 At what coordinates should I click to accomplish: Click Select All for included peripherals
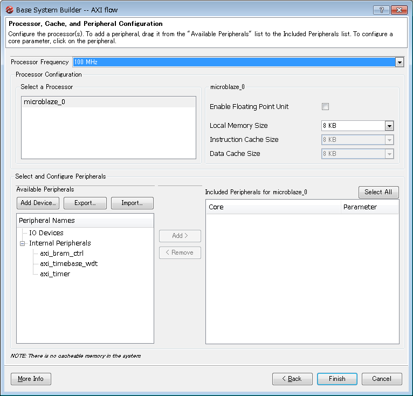click(x=378, y=192)
